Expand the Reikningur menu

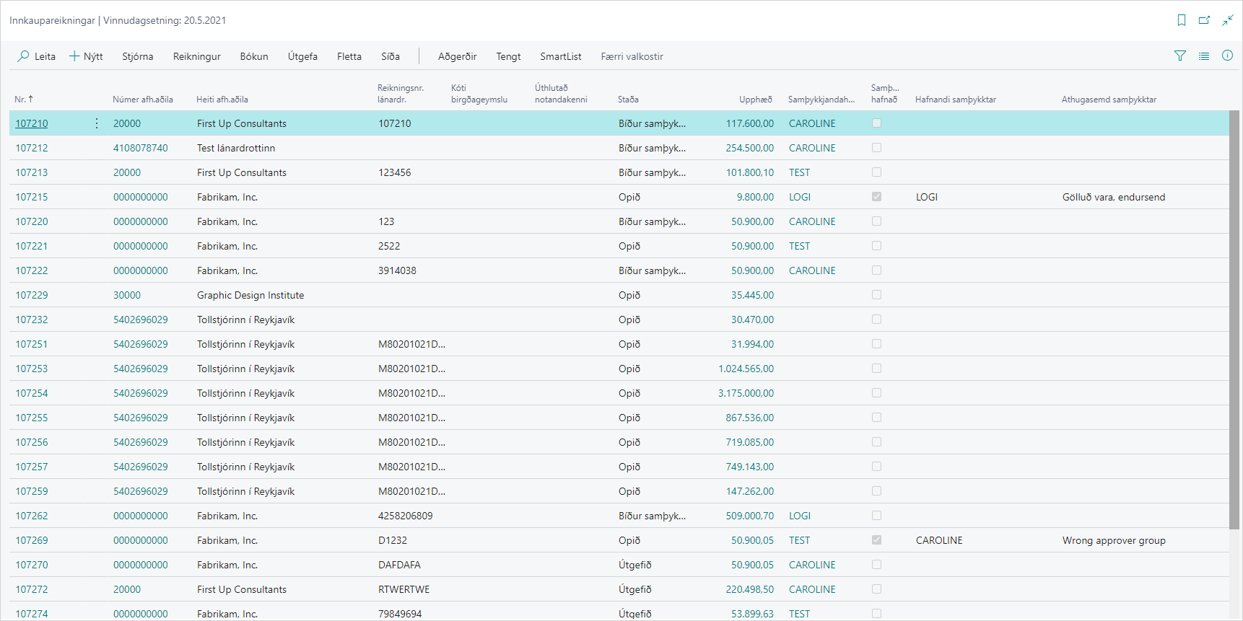coord(196,56)
